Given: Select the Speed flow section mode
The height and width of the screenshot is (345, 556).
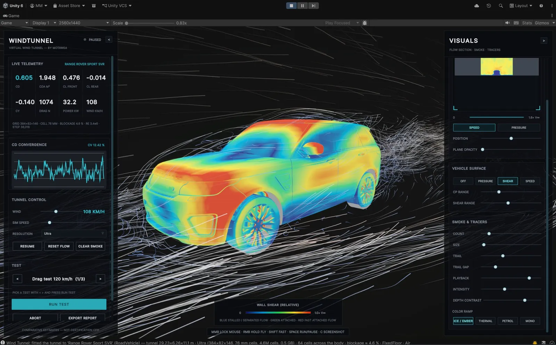Looking at the screenshot, I should click(x=474, y=128).
